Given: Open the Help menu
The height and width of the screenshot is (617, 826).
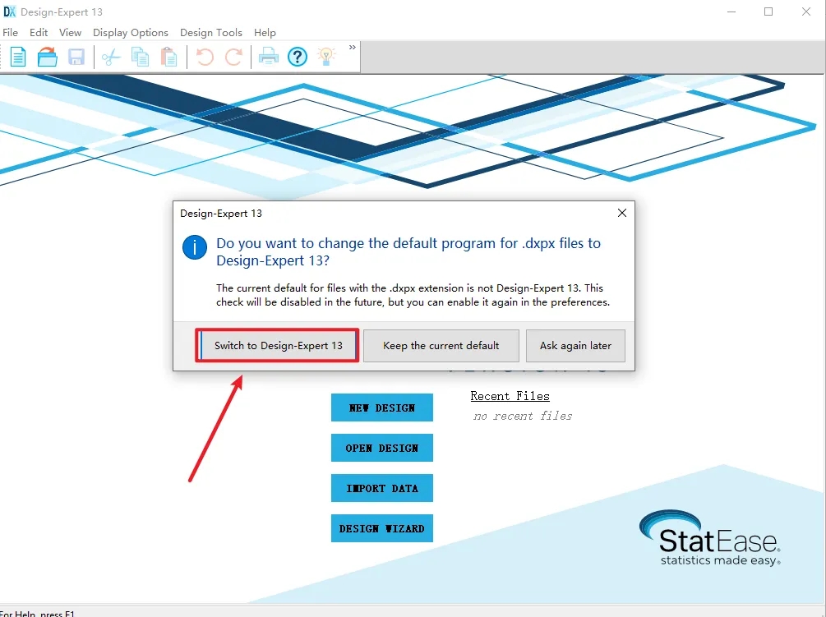Looking at the screenshot, I should 265,33.
